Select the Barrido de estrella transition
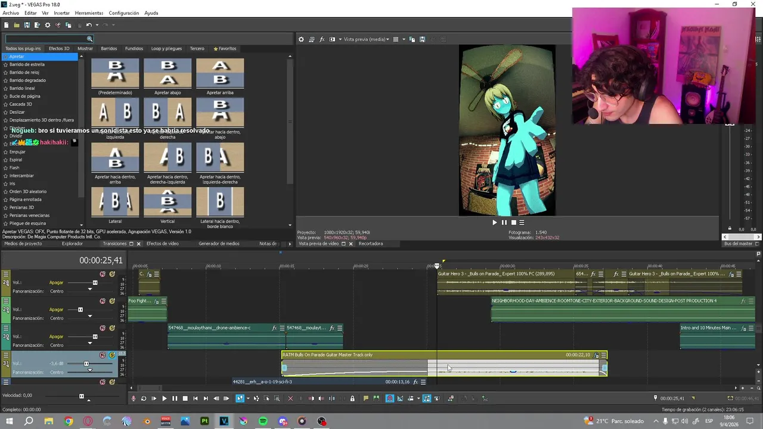Viewport: 763px width, 429px height. (x=27, y=64)
